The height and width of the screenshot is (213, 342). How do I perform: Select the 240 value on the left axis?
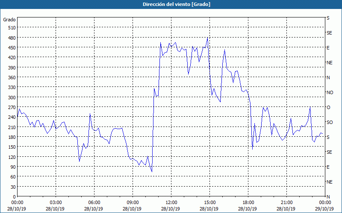click(12, 117)
